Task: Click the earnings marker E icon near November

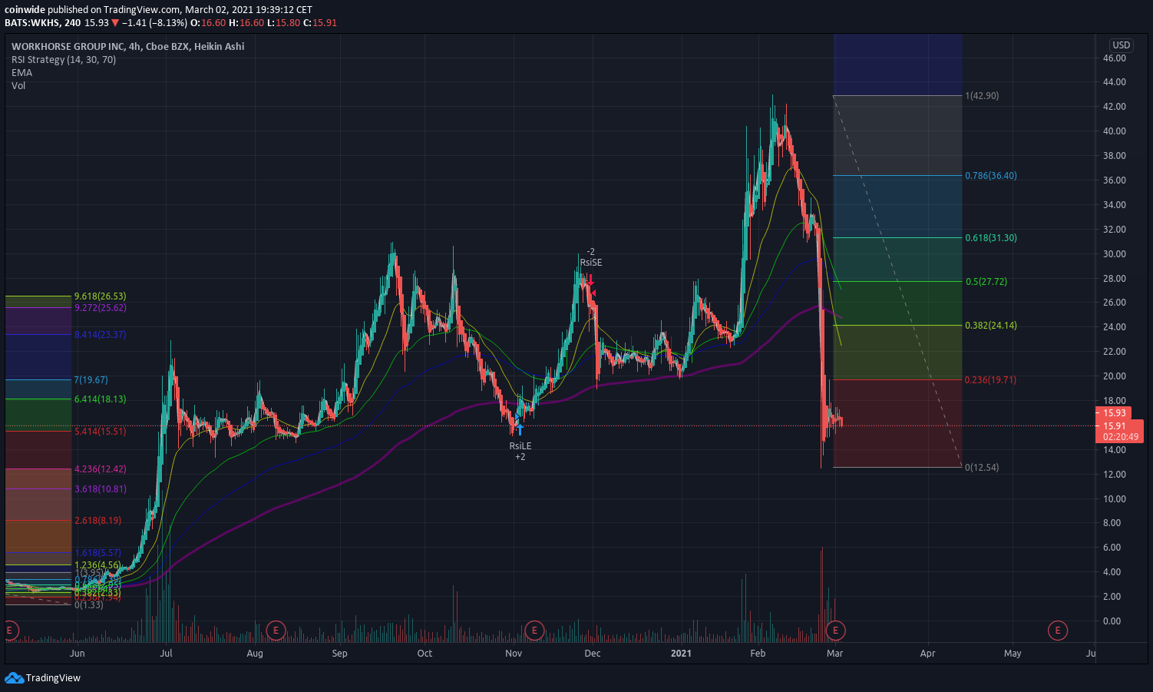Action: (x=534, y=631)
